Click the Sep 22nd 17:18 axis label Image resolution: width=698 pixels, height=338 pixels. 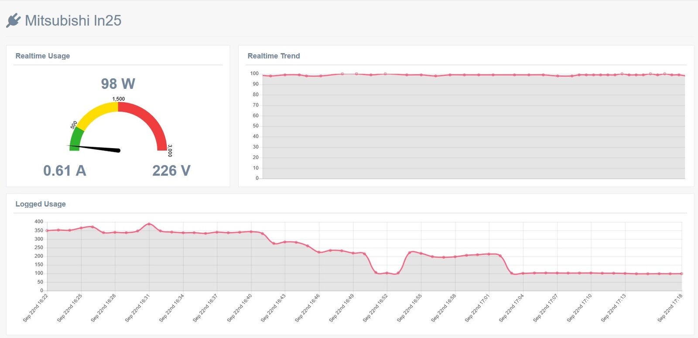pos(671,308)
